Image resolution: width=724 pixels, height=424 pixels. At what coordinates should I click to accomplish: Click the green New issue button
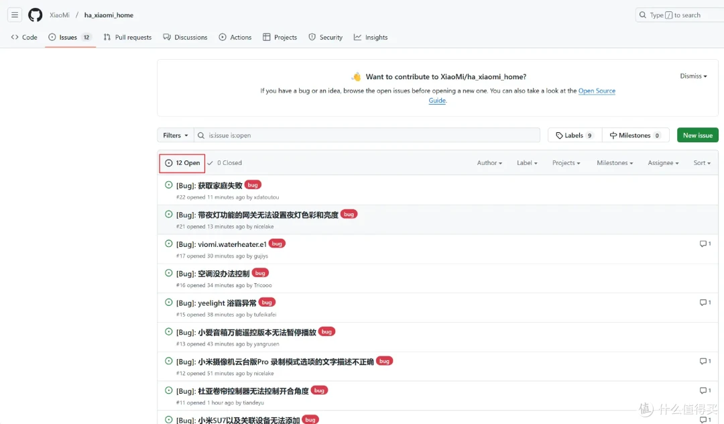pos(698,136)
